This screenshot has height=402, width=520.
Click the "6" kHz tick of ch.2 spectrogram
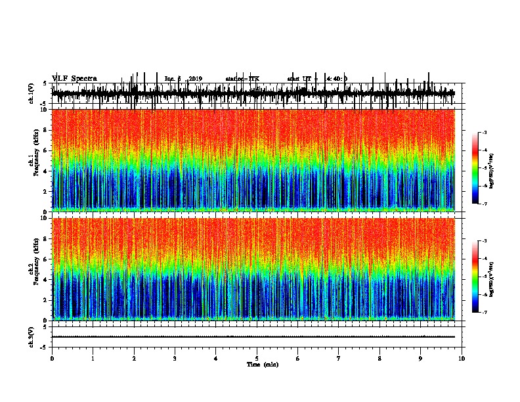[x=46, y=259]
